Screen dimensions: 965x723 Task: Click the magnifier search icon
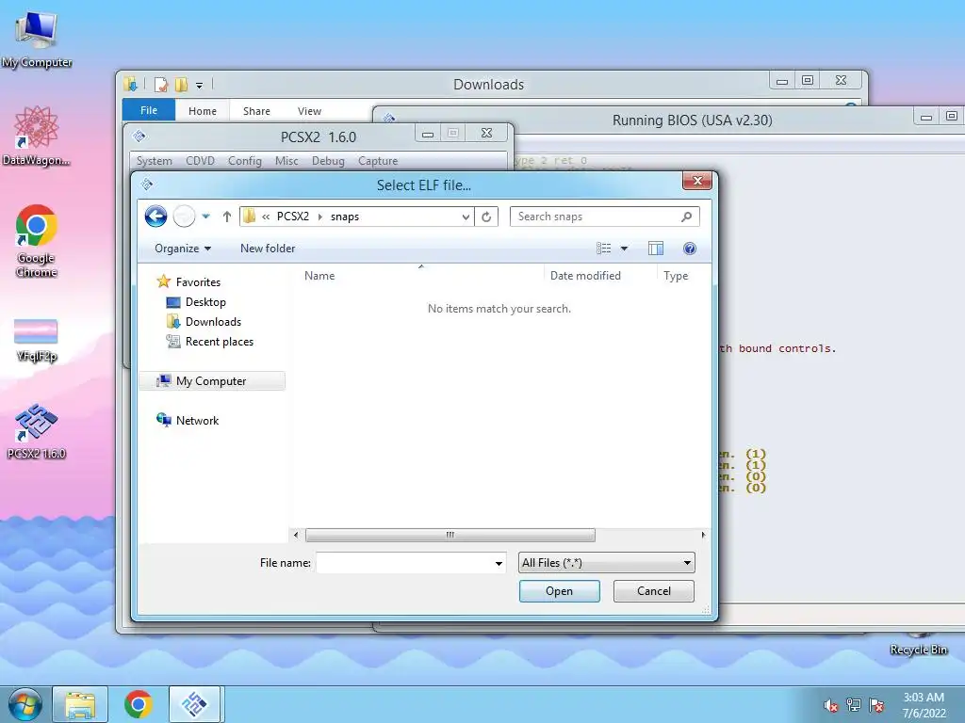(687, 217)
